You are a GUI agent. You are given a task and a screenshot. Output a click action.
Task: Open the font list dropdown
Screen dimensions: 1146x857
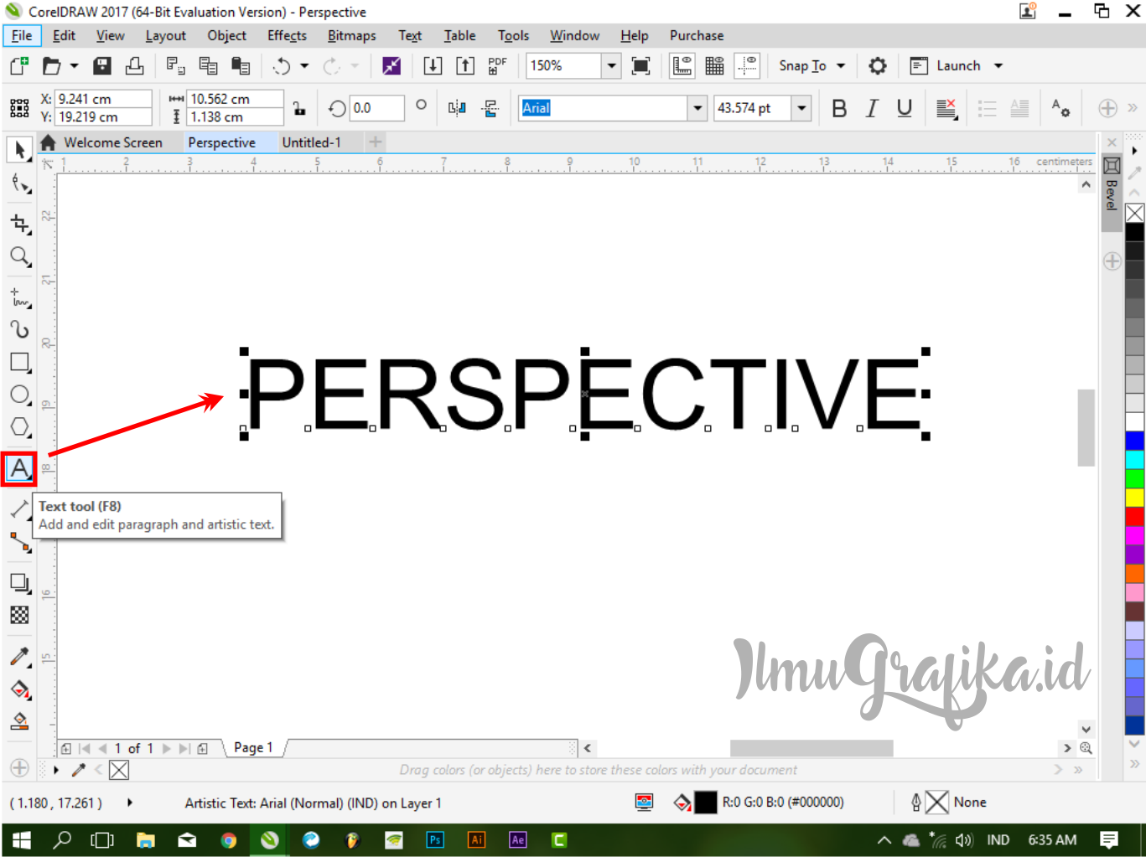pyautogui.click(x=698, y=107)
